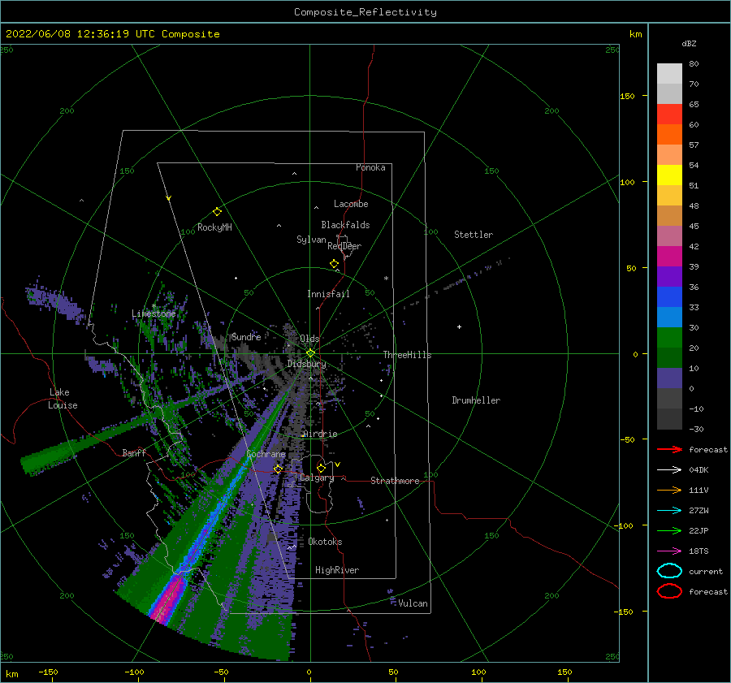The width and height of the screenshot is (731, 683).
Task: Select the 42 dBZ magenta swatch
Action: point(669,256)
